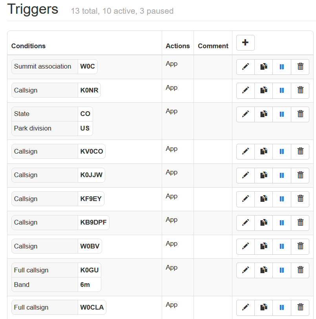Delete the W0CLA full callsign trigger

pyautogui.click(x=300, y=308)
